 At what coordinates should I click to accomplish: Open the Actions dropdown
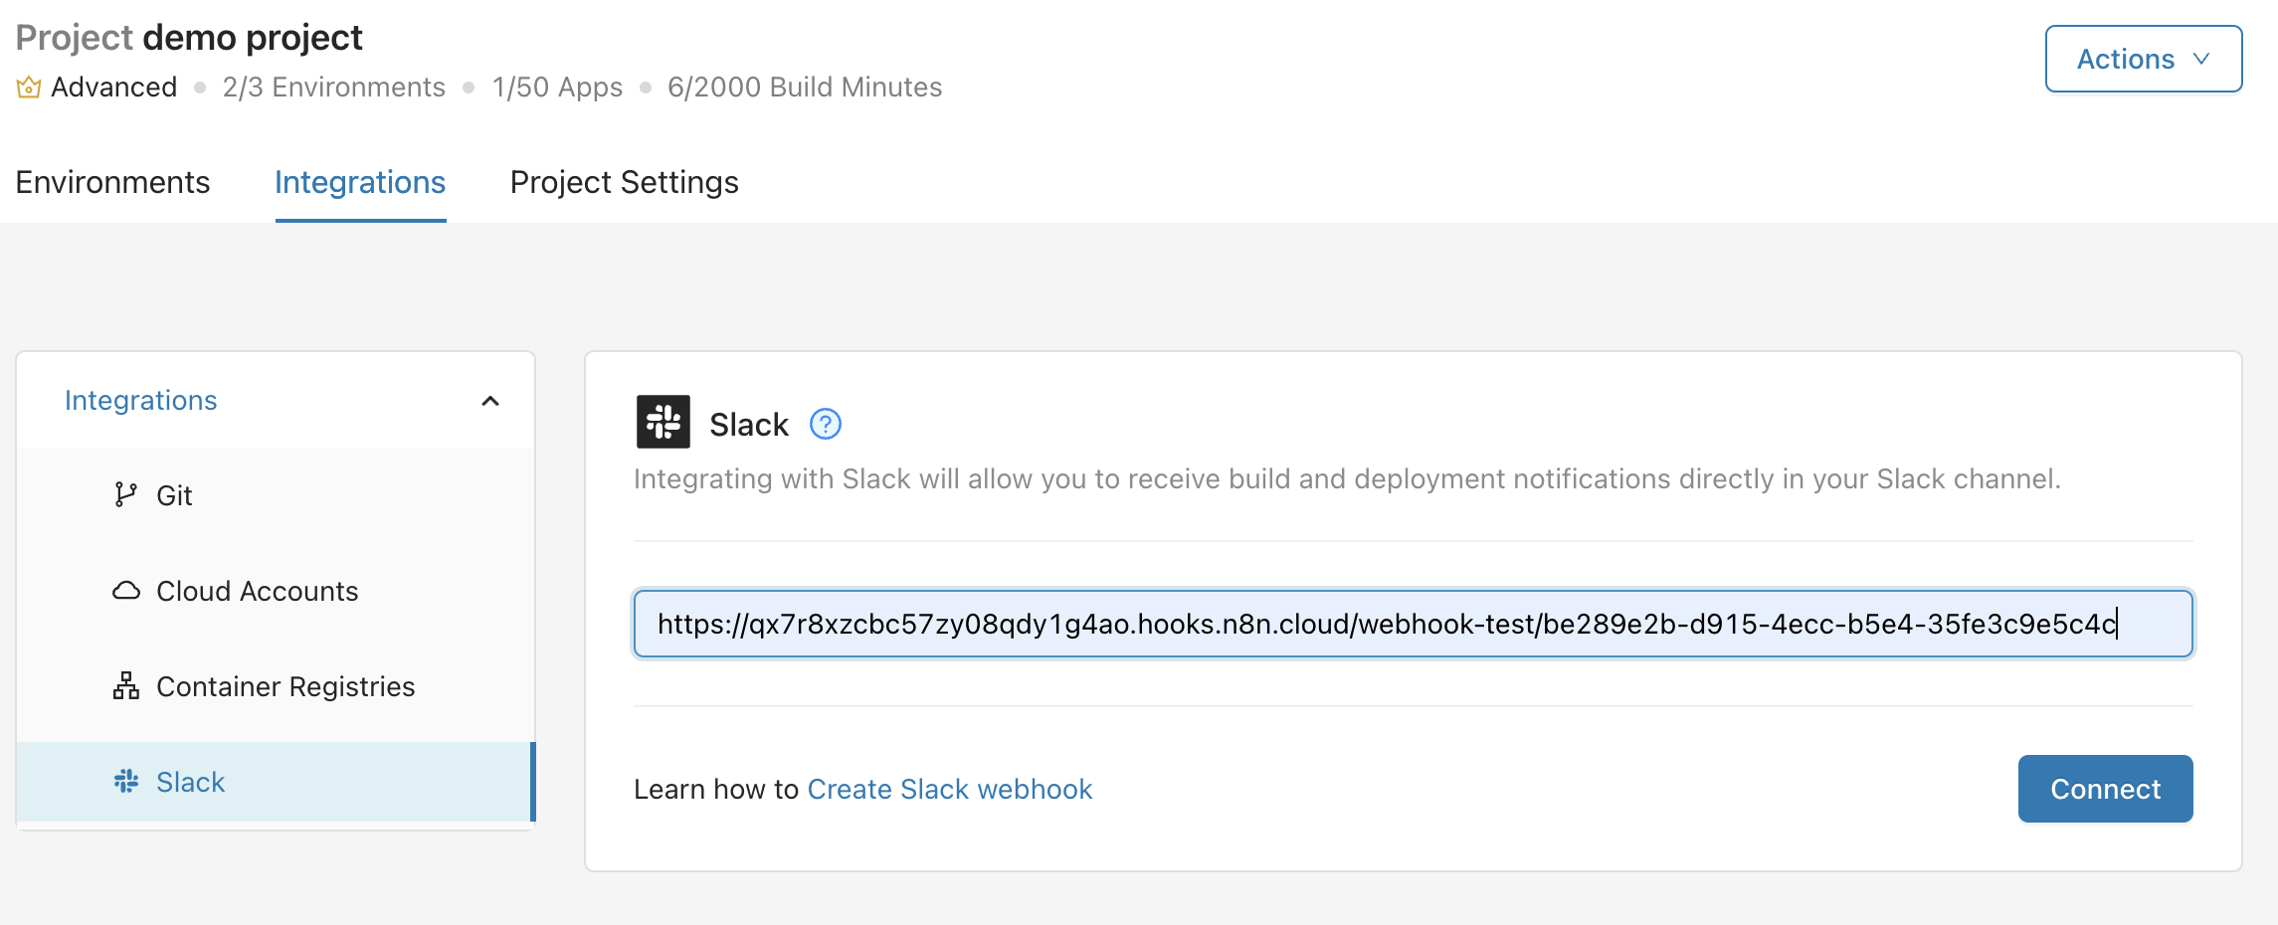2144,59
